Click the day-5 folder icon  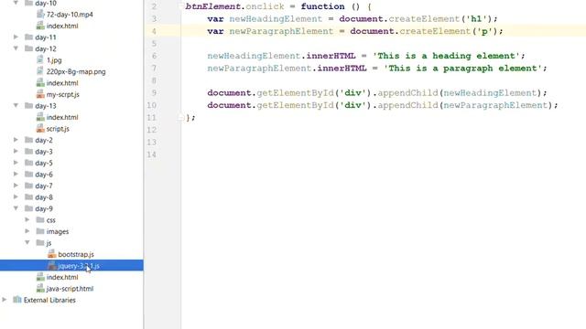28,163
